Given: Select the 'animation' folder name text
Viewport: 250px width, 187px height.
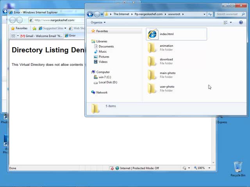Looking at the screenshot, I should [166, 46].
